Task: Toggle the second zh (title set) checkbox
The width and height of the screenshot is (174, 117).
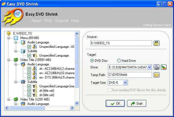Action: click(29, 95)
